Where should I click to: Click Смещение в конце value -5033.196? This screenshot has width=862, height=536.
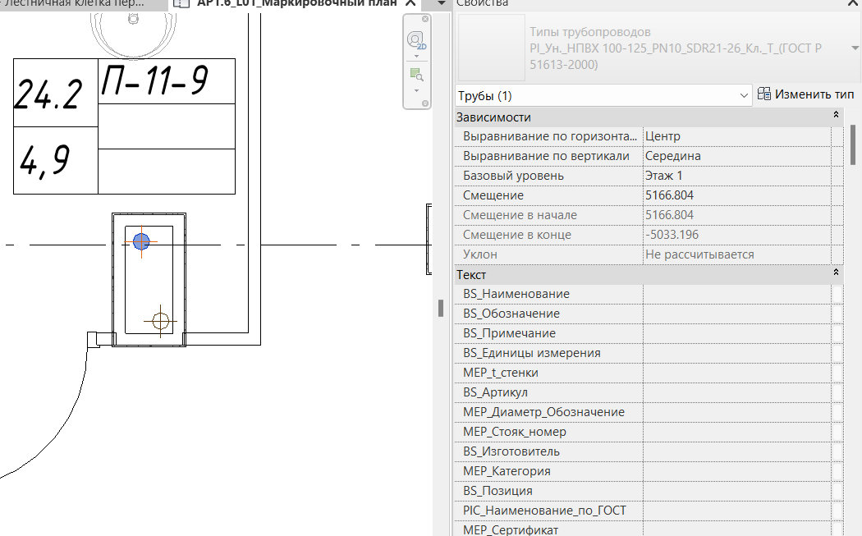pyautogui.click(x=736, y=235)
